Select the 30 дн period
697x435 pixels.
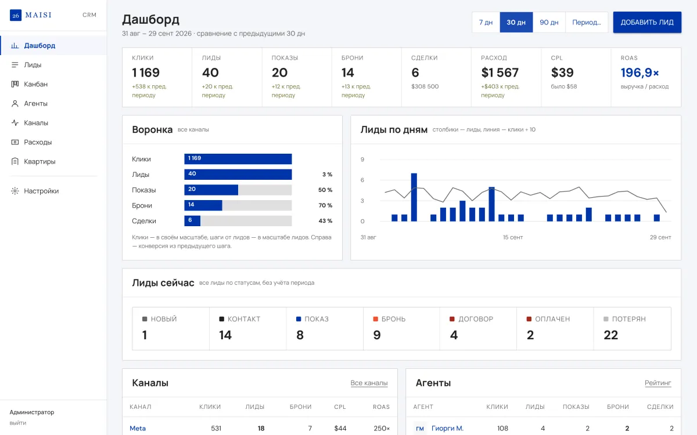(x=516, y=22)
